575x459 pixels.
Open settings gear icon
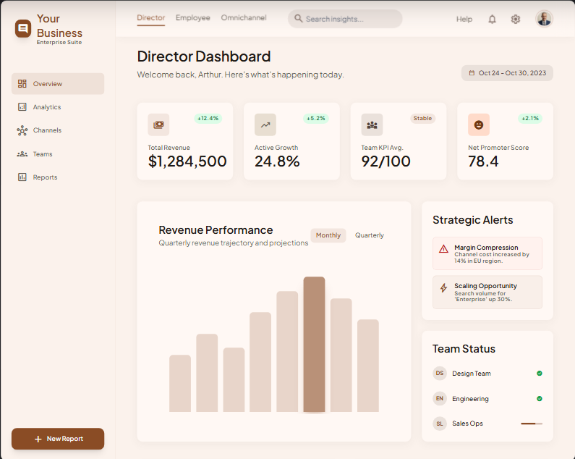click(516, 19)
